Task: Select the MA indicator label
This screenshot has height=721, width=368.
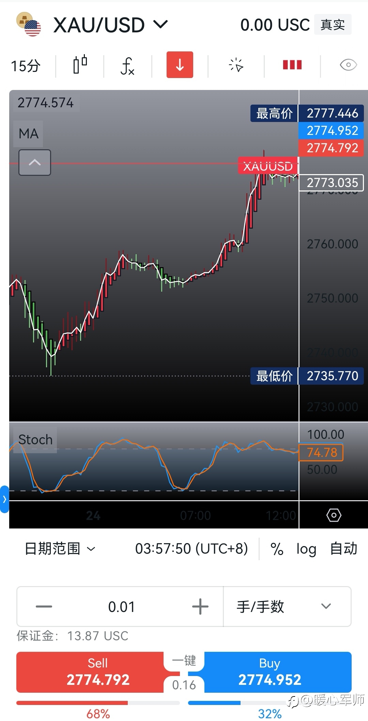Action: pyautogui.click(x=29, y=134)
